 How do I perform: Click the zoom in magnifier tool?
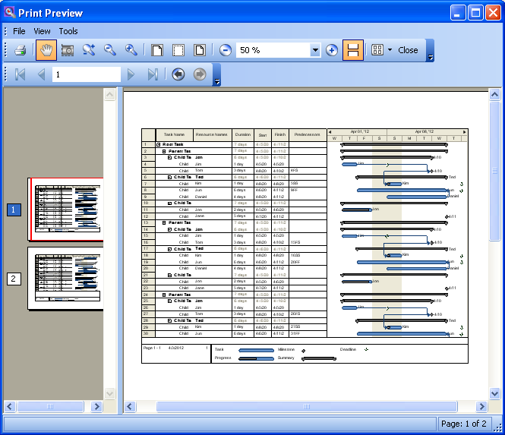pos(131,50)
